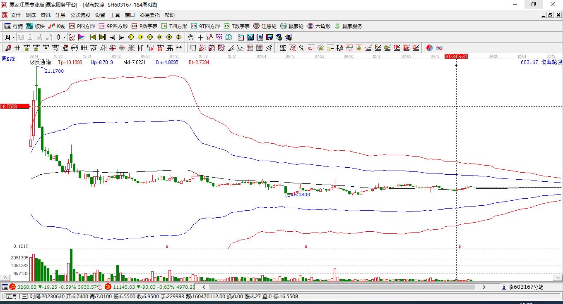Click the 收603167分笔 tick panel label
This screenshot has height=304, width=563.
pyautogui.click(x=526, y=287)
